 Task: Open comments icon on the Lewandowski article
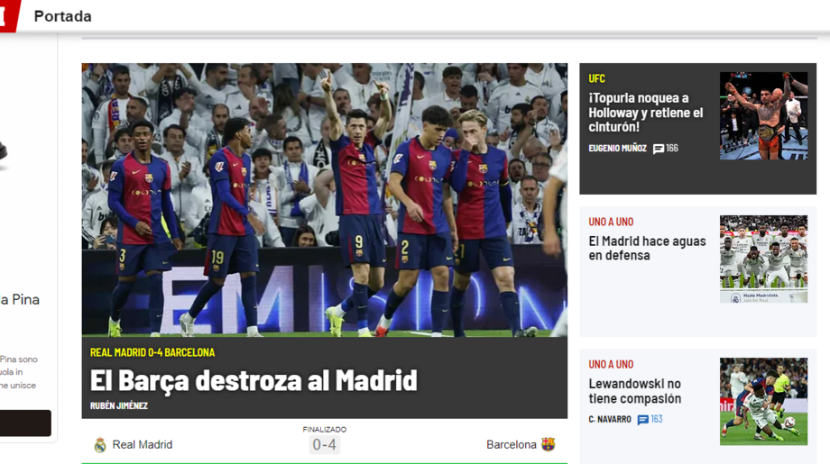(x=643, y=420)
